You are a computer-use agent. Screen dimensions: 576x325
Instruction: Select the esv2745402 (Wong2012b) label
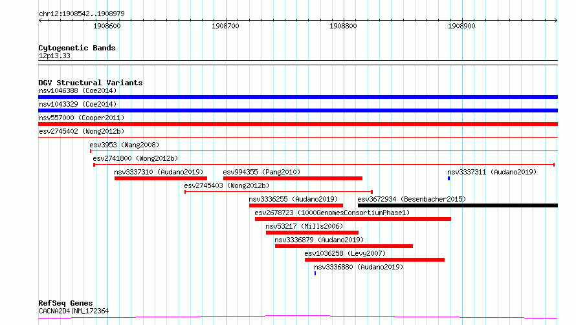tap(82, 131)
